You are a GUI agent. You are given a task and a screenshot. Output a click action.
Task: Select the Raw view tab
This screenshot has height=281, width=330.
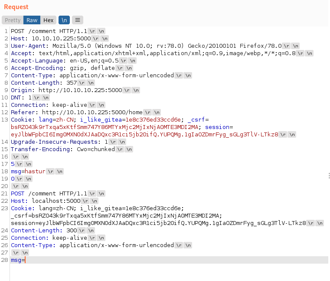(x=32, y=20)
